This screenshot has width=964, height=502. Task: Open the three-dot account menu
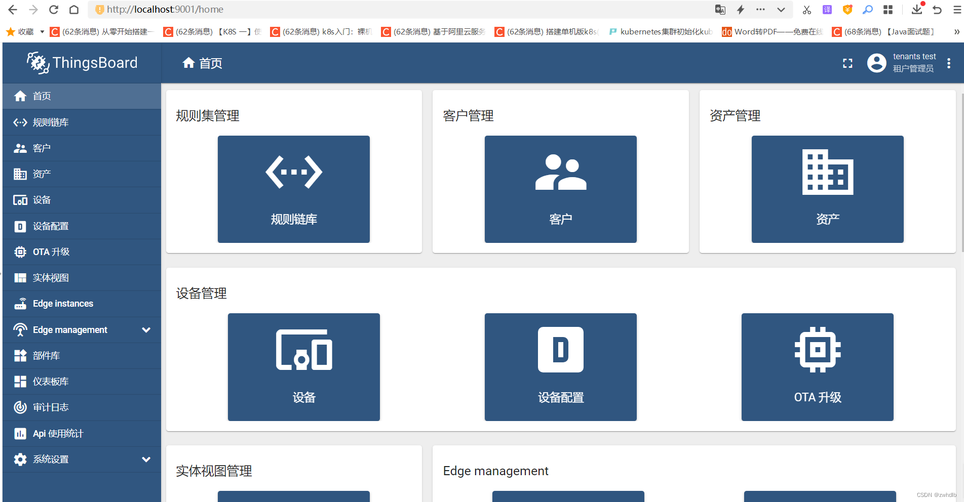(x=949, y=63)
